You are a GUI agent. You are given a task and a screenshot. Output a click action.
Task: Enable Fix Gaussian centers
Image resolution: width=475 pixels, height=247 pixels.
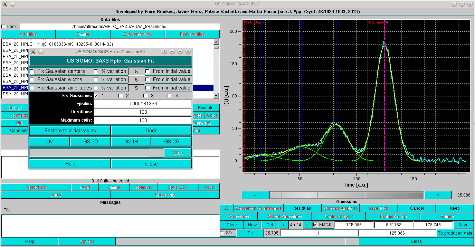click(x=32, y=71)
